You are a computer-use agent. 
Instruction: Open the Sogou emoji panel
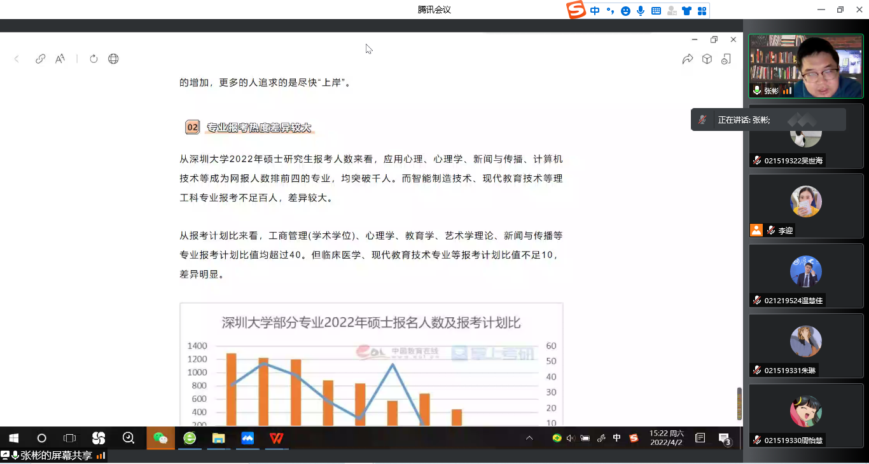625,11
